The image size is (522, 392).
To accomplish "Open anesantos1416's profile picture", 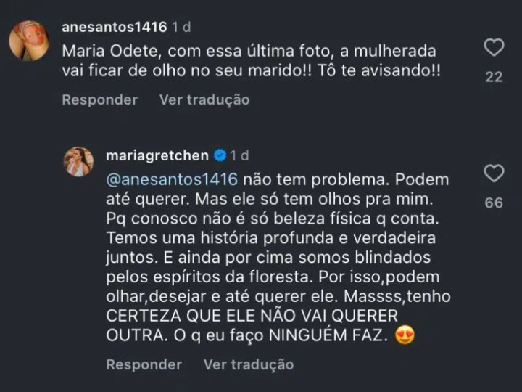I will (29, 40).
